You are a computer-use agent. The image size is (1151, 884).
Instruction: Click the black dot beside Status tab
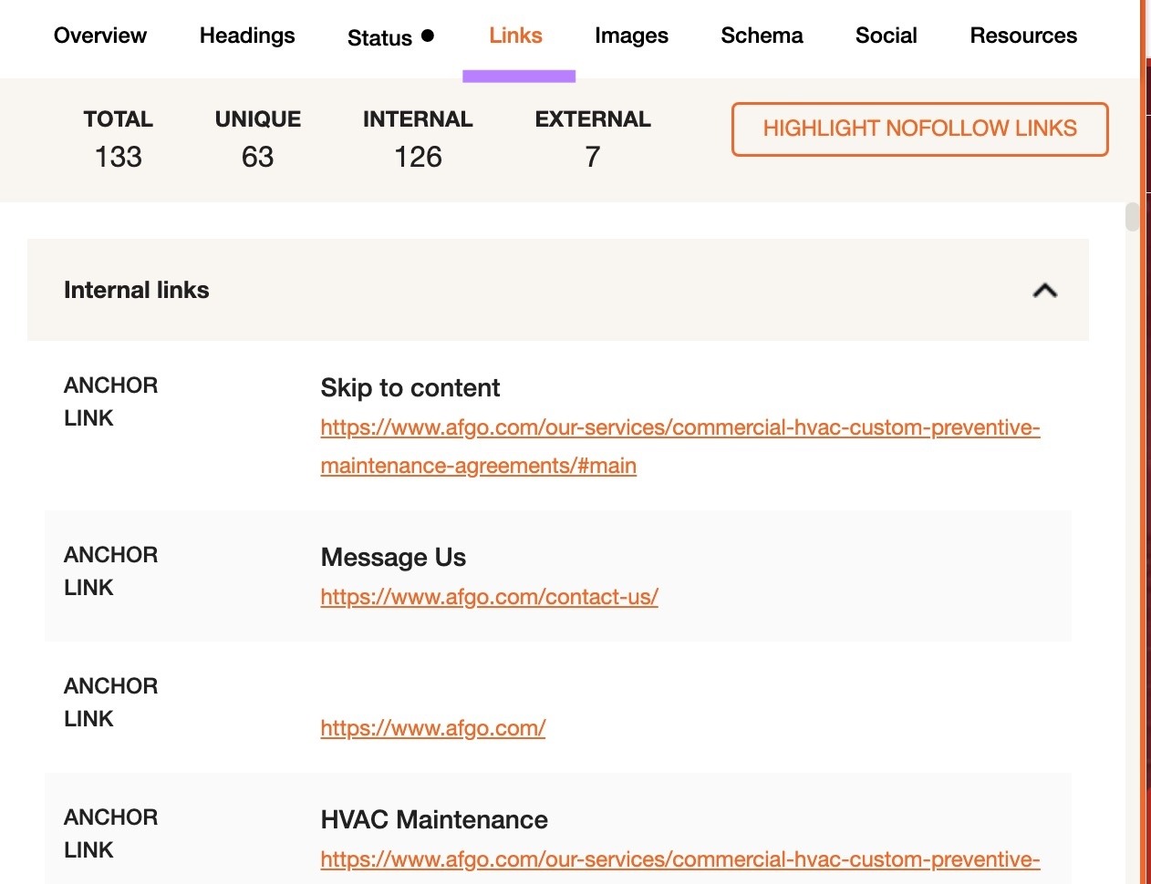coord(427,35)
